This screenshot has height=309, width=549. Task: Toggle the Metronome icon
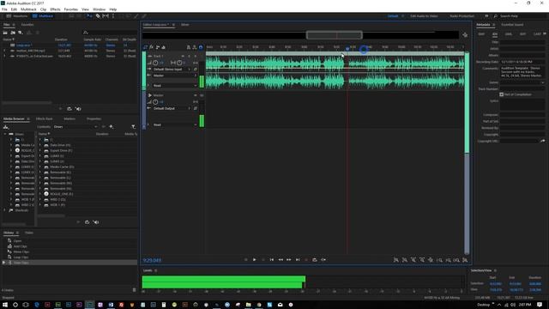coord(189,47)
